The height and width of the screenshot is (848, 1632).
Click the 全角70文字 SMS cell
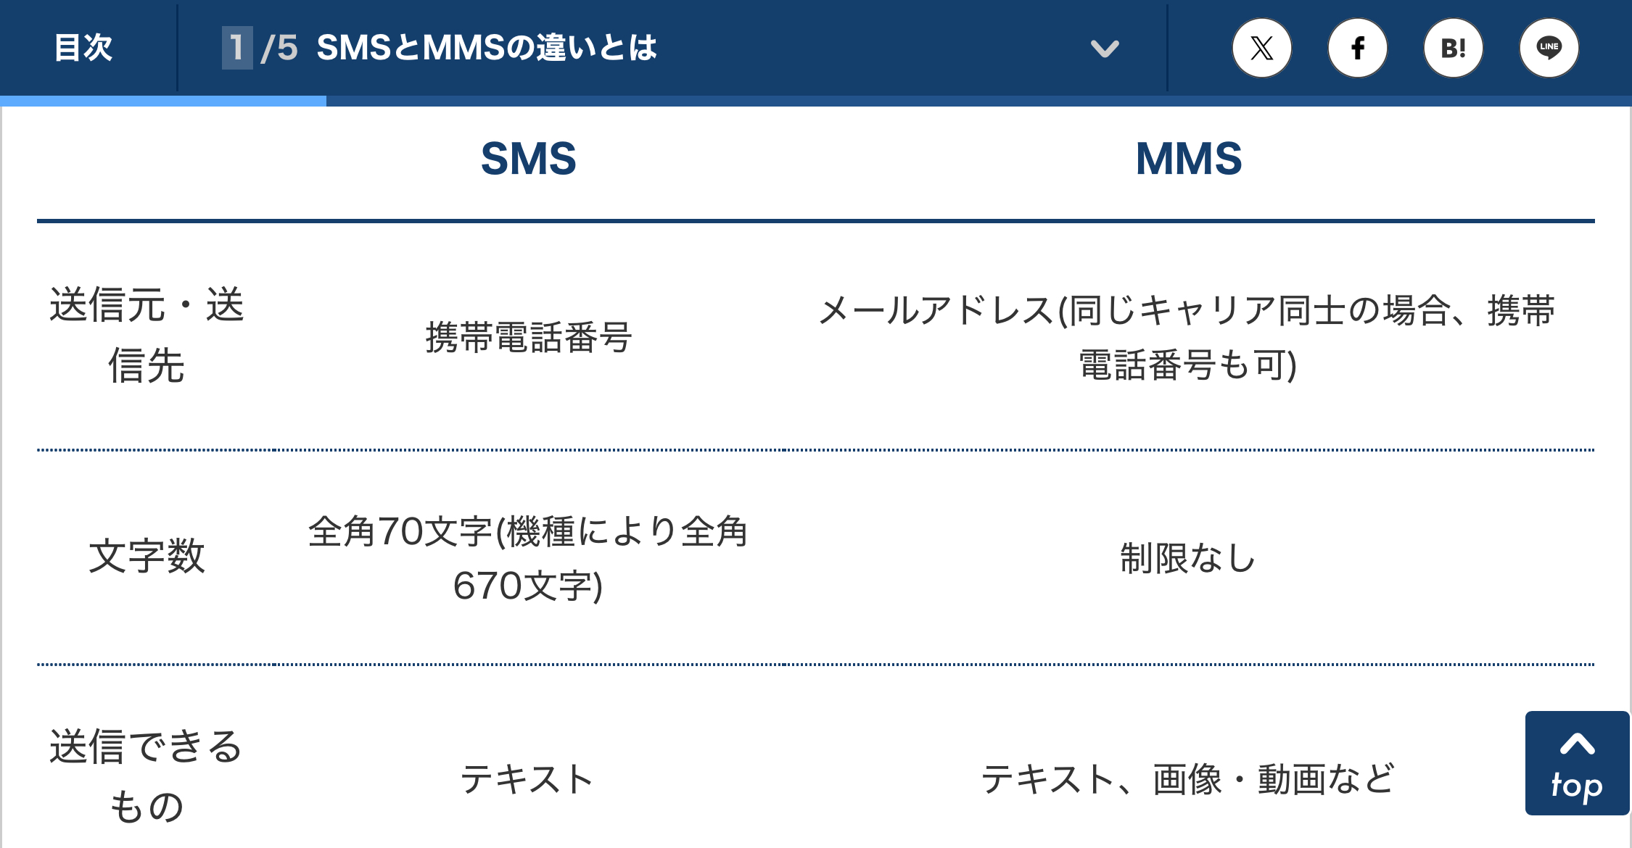(528, 558)
